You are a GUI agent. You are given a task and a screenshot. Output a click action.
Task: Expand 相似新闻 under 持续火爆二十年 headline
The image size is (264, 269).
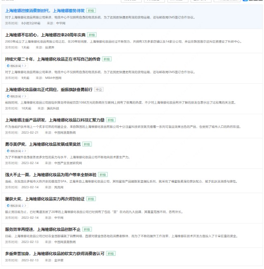[16, 66]
